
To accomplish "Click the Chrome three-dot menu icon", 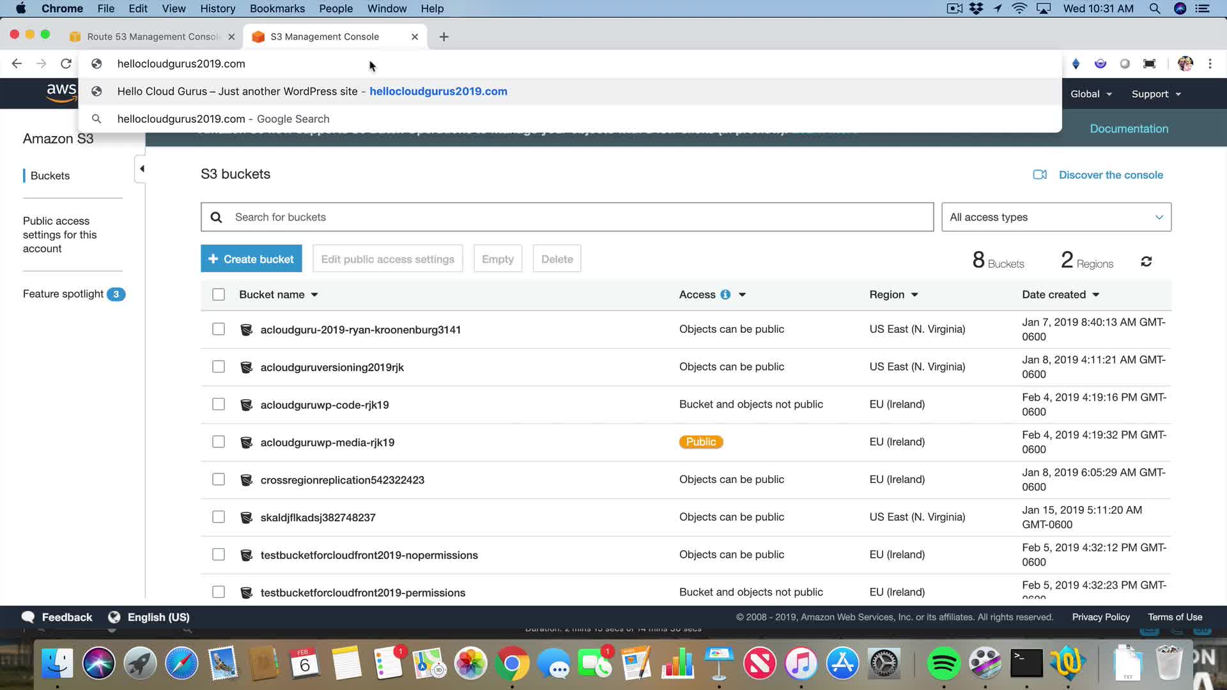I will coord(1210,63).
